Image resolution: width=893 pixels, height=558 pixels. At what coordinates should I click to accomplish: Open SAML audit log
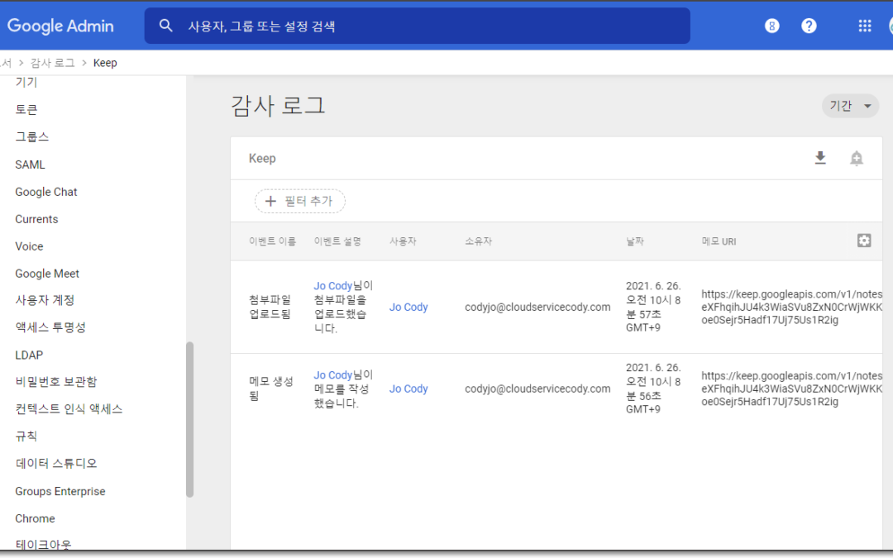click(30, 165)
